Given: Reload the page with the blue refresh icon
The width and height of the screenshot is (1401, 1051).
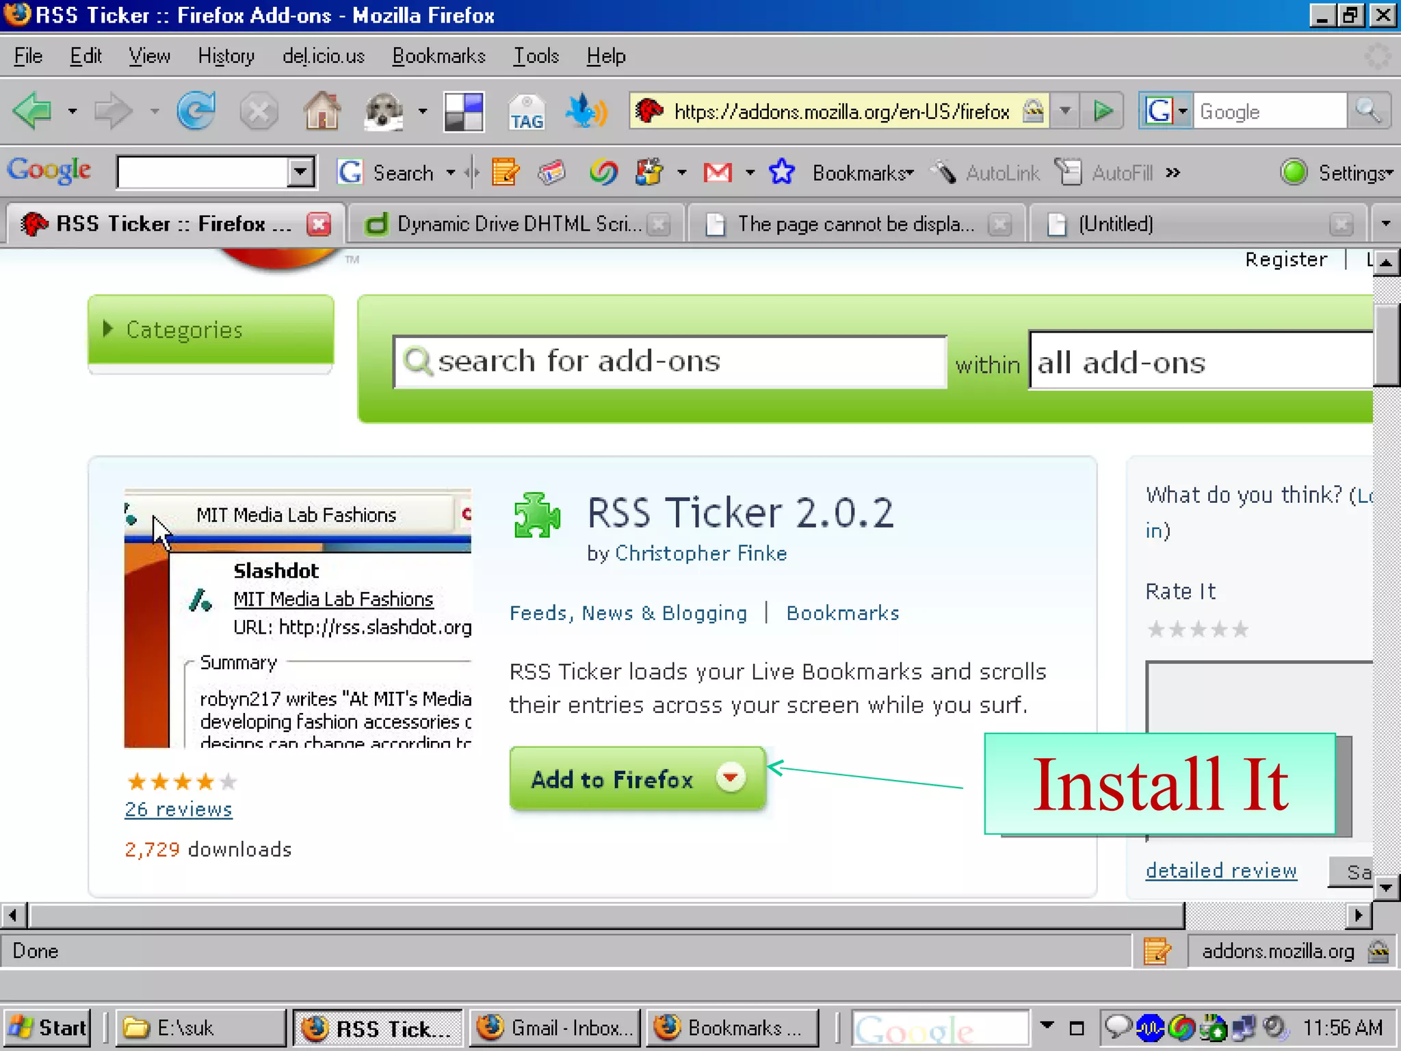Looking at the screenshot, I should (196, 110).
